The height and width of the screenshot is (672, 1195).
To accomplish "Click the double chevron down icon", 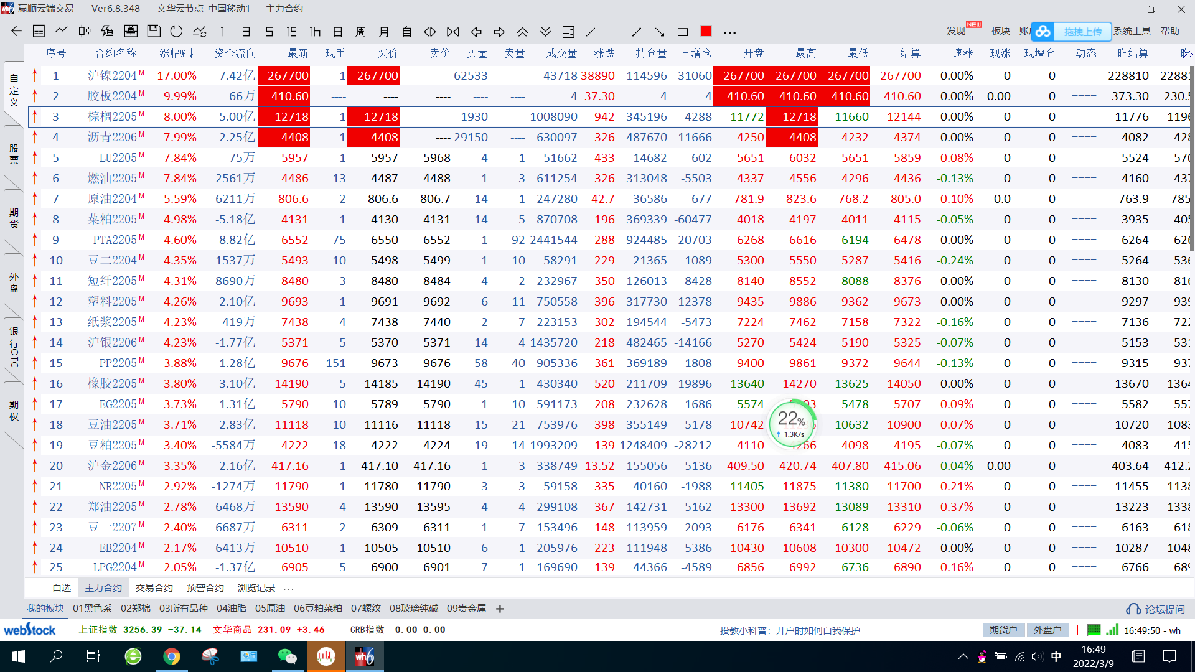I will tap(546, 32).
